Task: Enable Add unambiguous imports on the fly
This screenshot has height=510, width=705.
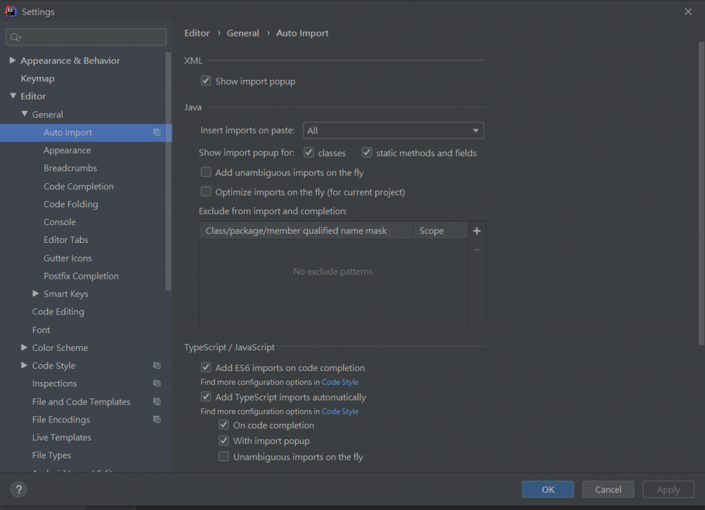Action: coord(206,173)
